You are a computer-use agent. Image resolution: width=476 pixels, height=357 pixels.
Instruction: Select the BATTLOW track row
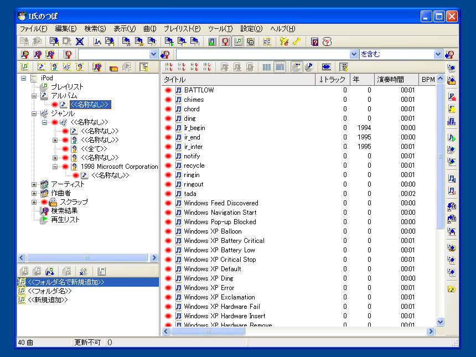pyautogui.click(x=299, y=90)
